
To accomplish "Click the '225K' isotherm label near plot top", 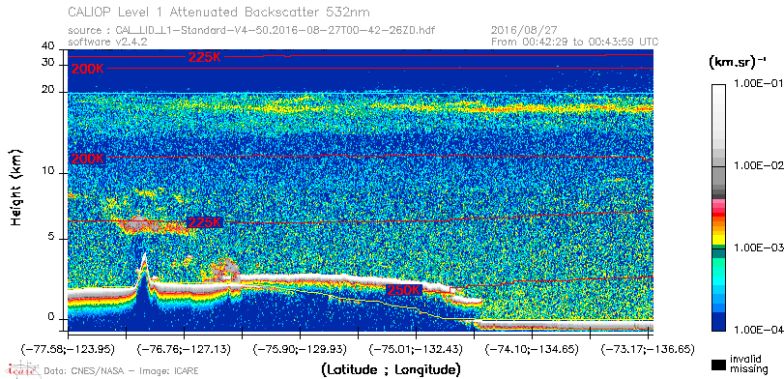I will [x=205, y=57].
